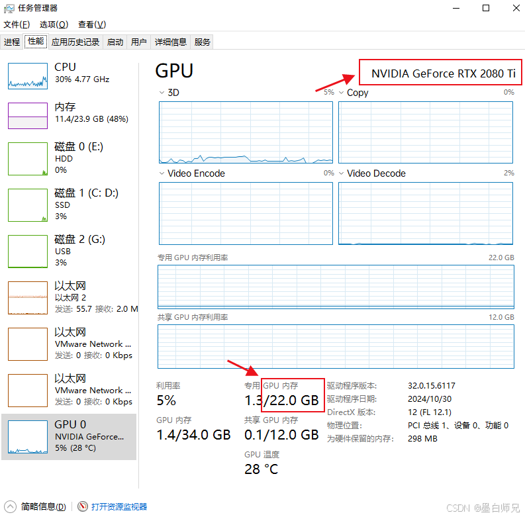Select the 以太网 2 network thumbnail
Viewport: 525px width, 517px height.
[28, 298]
